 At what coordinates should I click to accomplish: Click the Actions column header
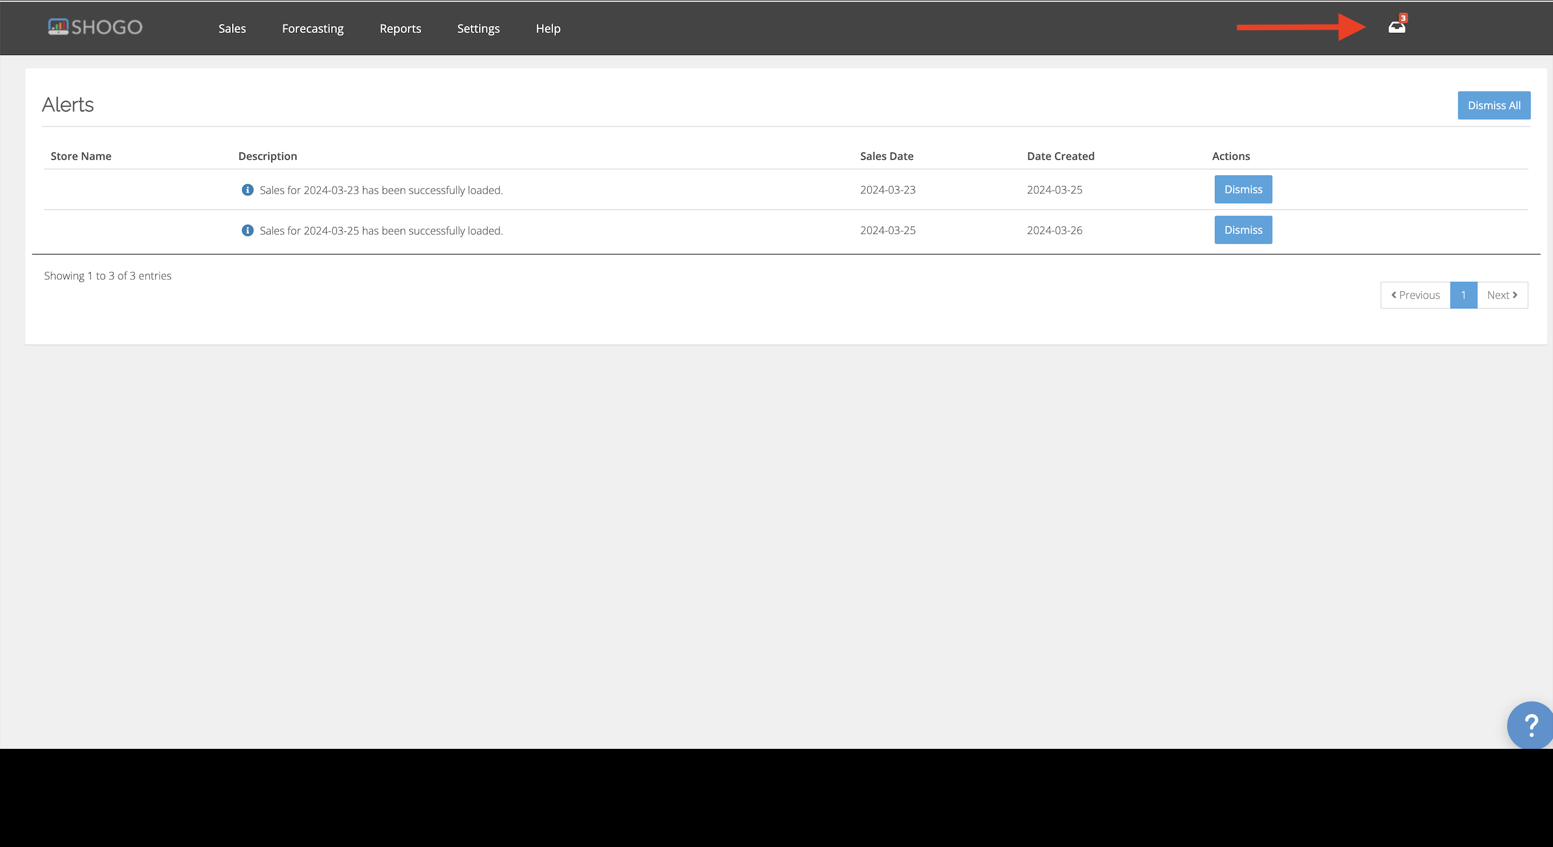coord(1231,156)
